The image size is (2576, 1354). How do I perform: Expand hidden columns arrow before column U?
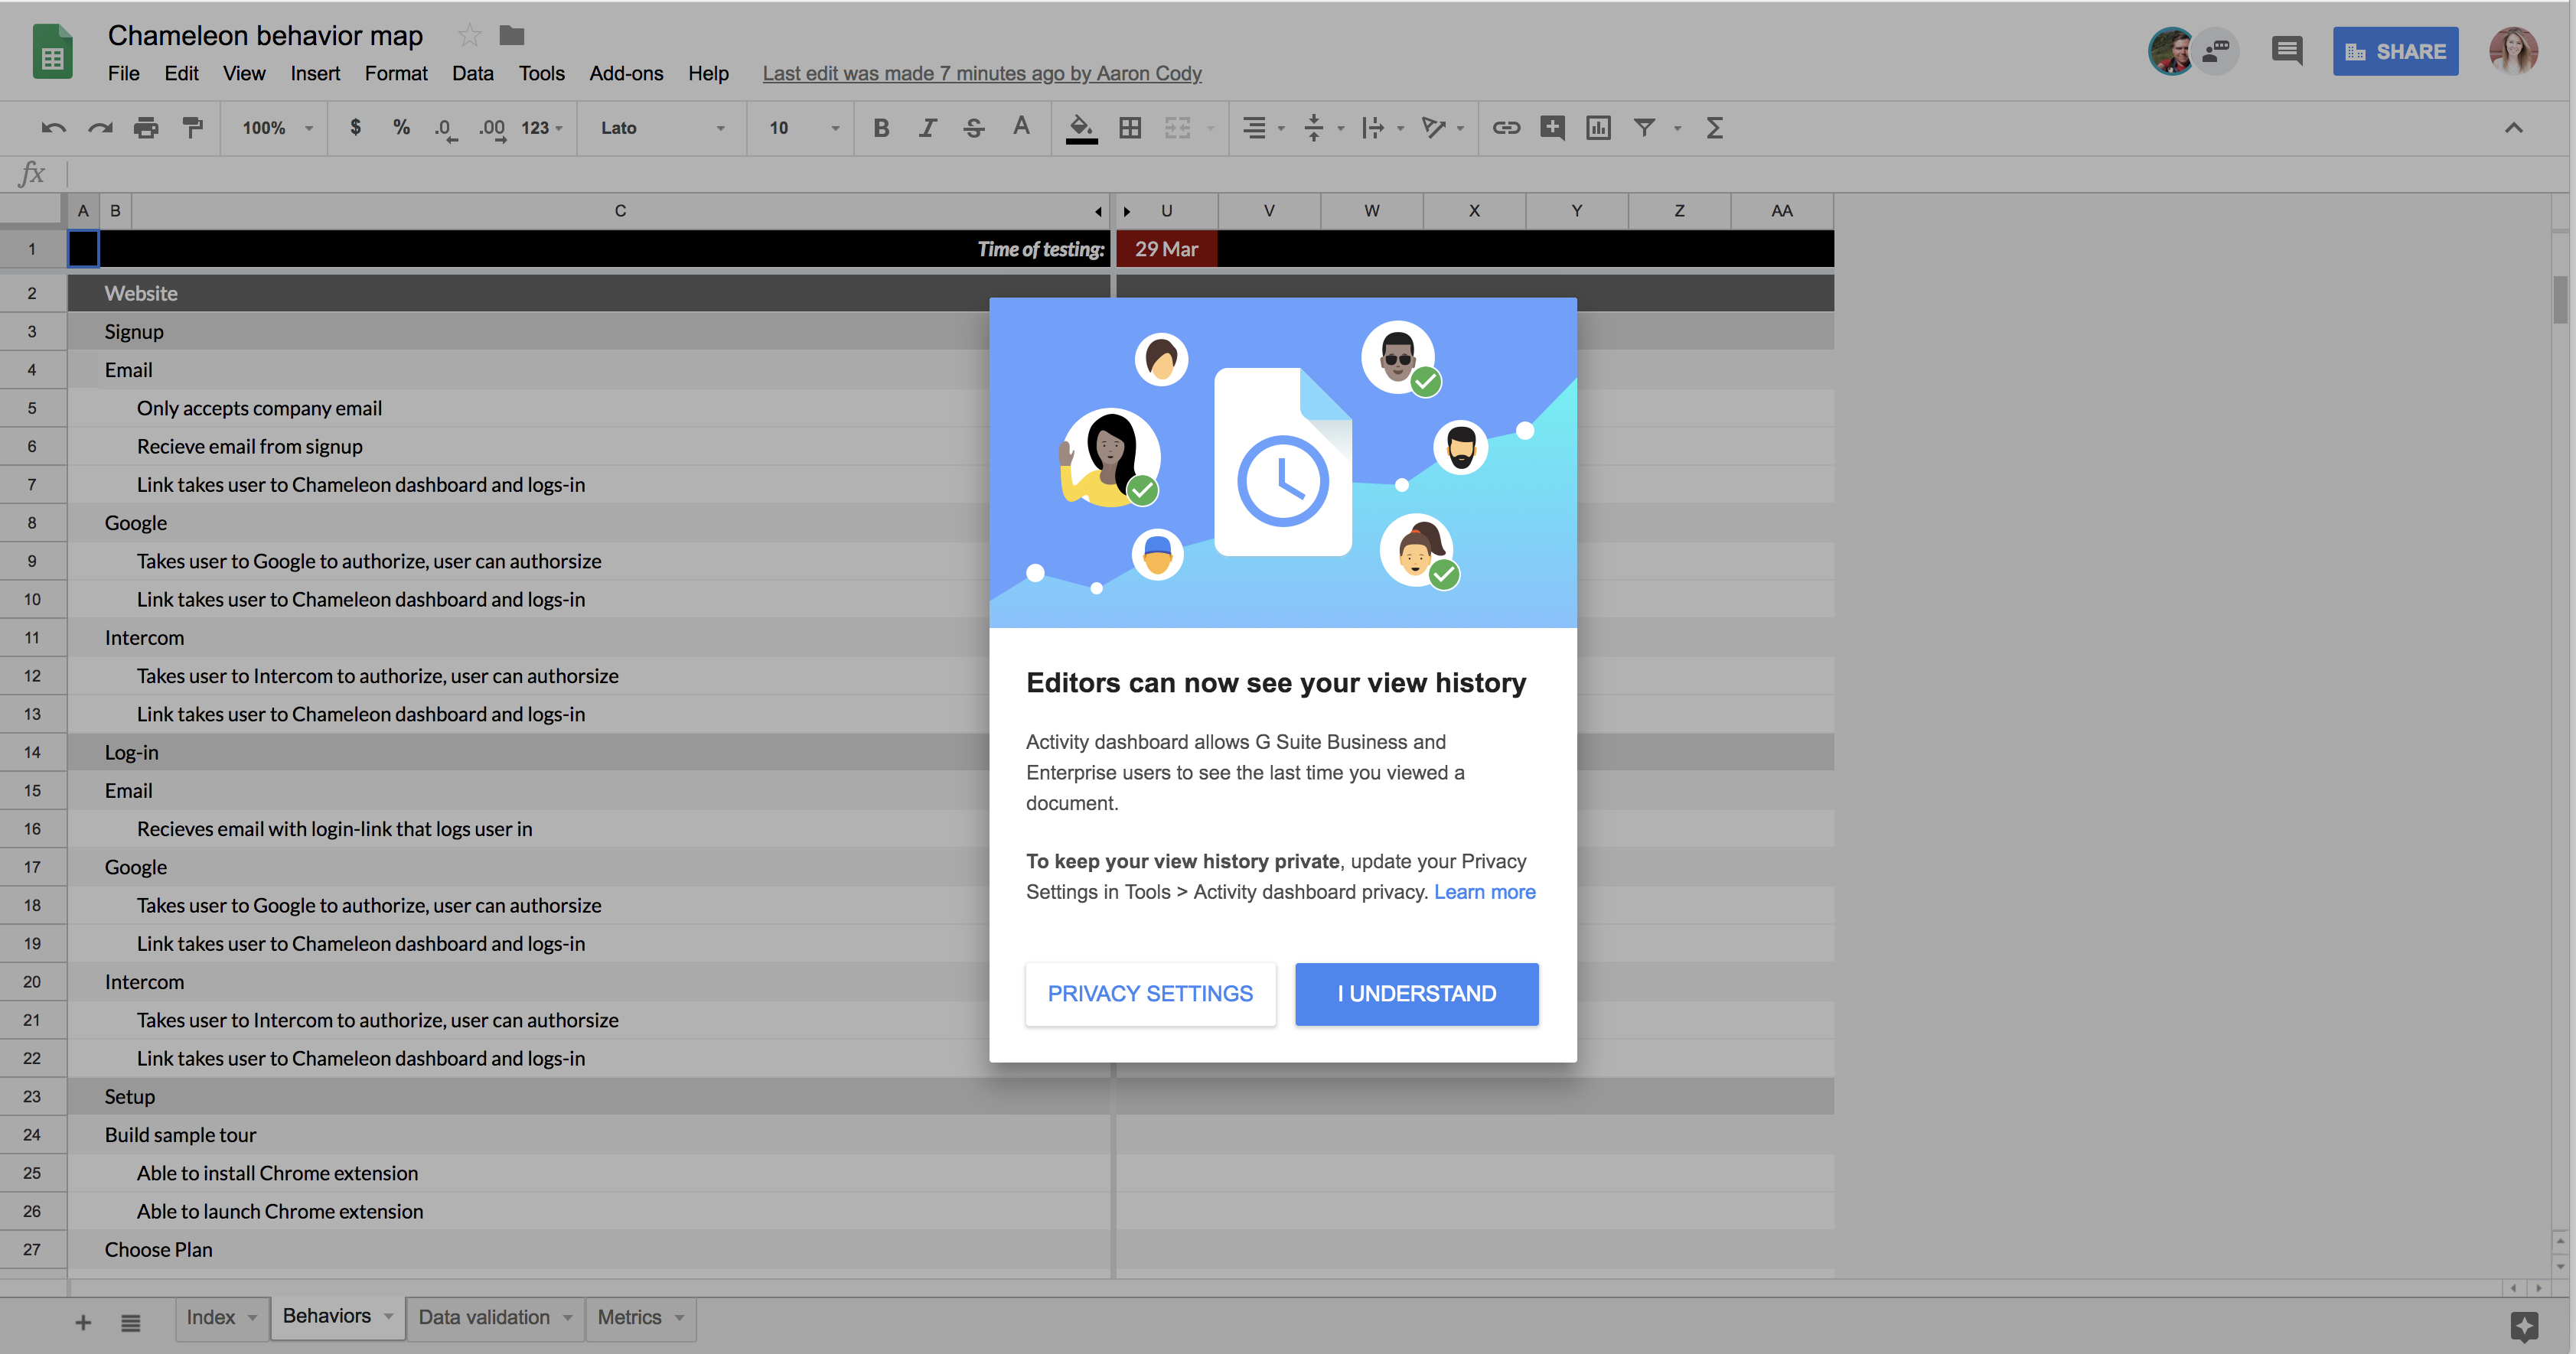pos(1127,211)
